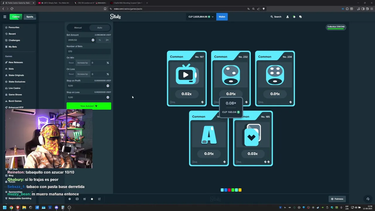Click the Stop on Profit field
This screenshot has height=211, width=375.
click(x=89, y=86)
